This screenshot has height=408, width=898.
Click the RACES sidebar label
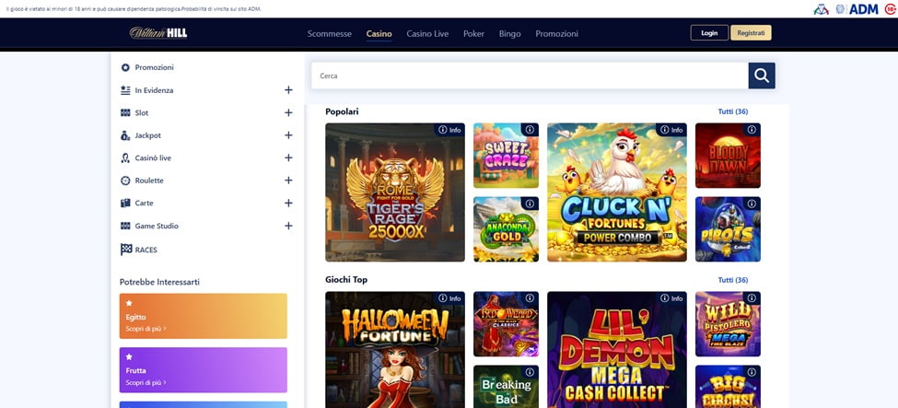click(x=146, y=250)
